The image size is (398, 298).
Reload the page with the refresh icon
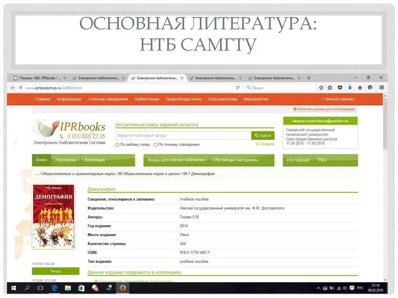point(237,87)
